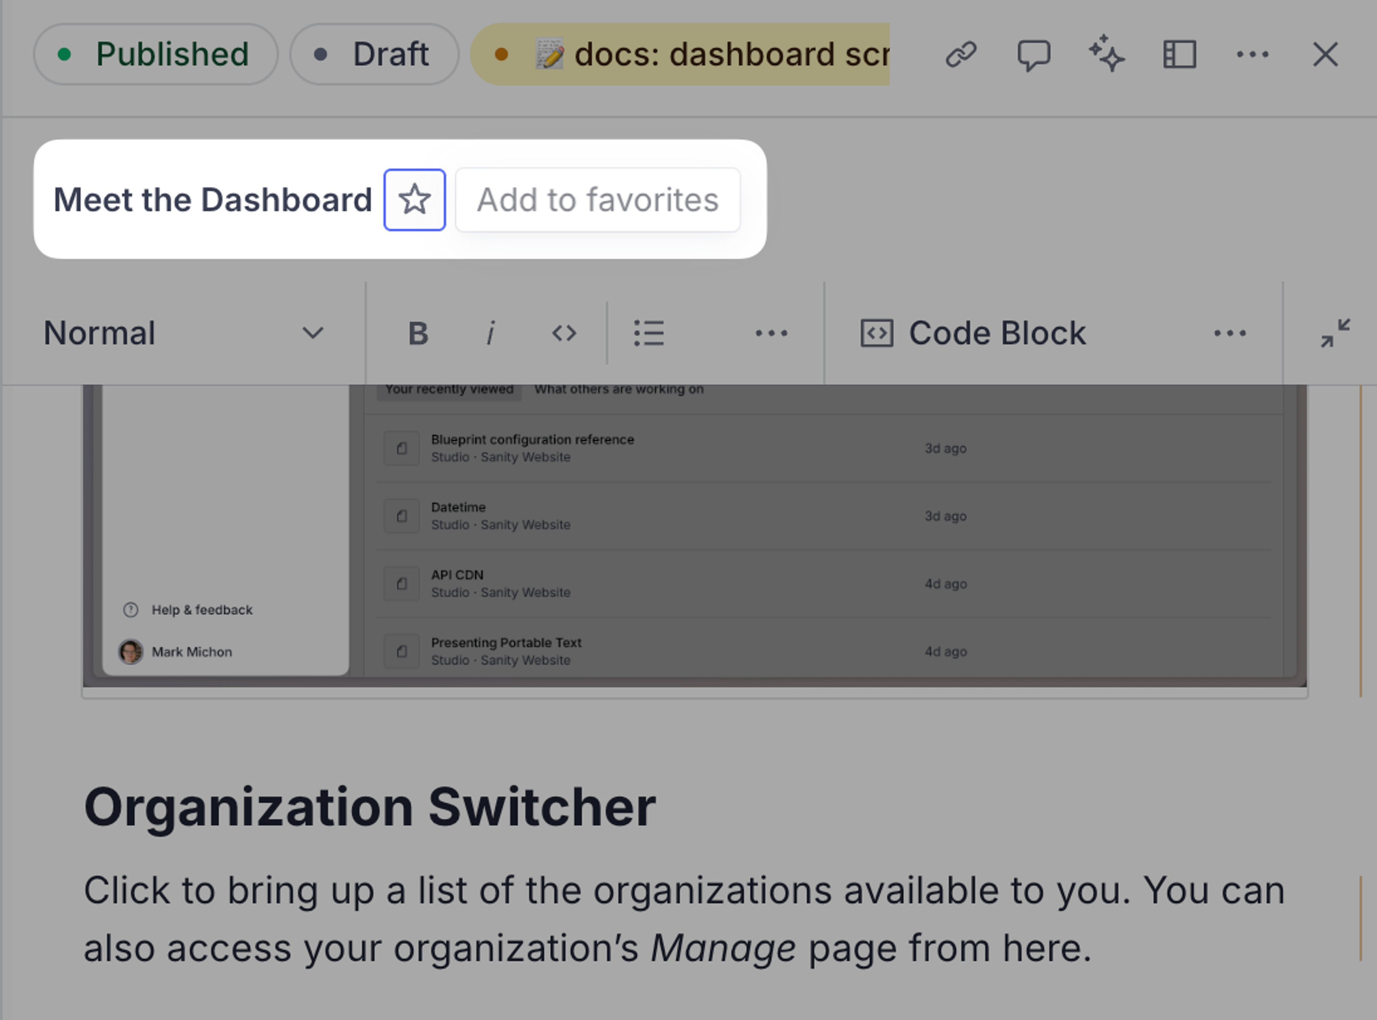This screenshot has width=1377, height=1020.
Task: Toggle inline code formatting
Action: coord(564,333)
